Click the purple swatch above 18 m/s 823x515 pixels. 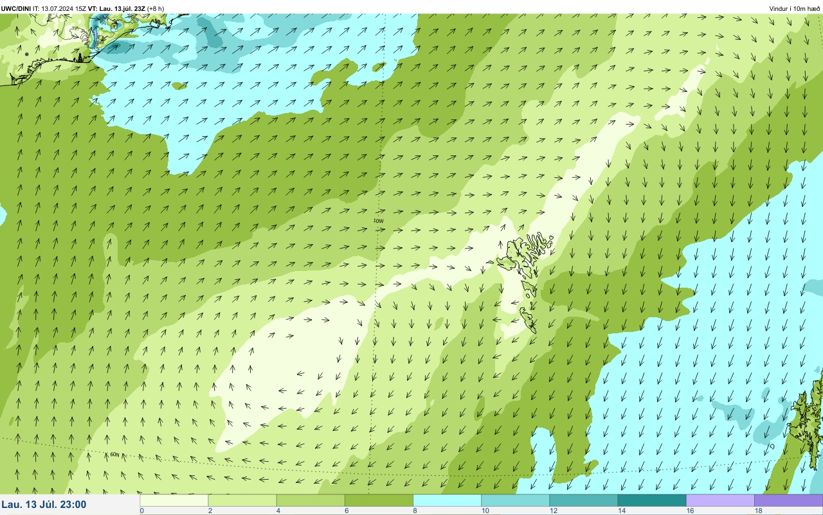[x=788, y=500]
